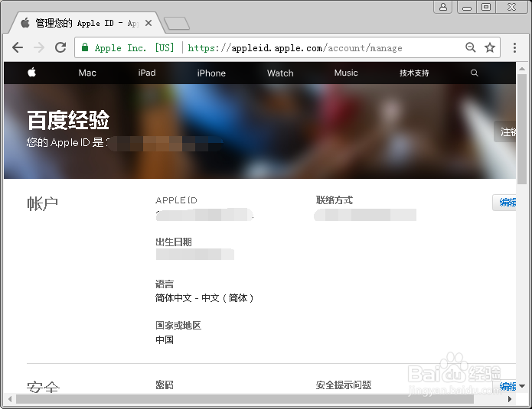Screen dimensions: 532x409
Task: Click the horizontal scrollbar left arrow
Action: pyautogui.click(x=10, y=399)
